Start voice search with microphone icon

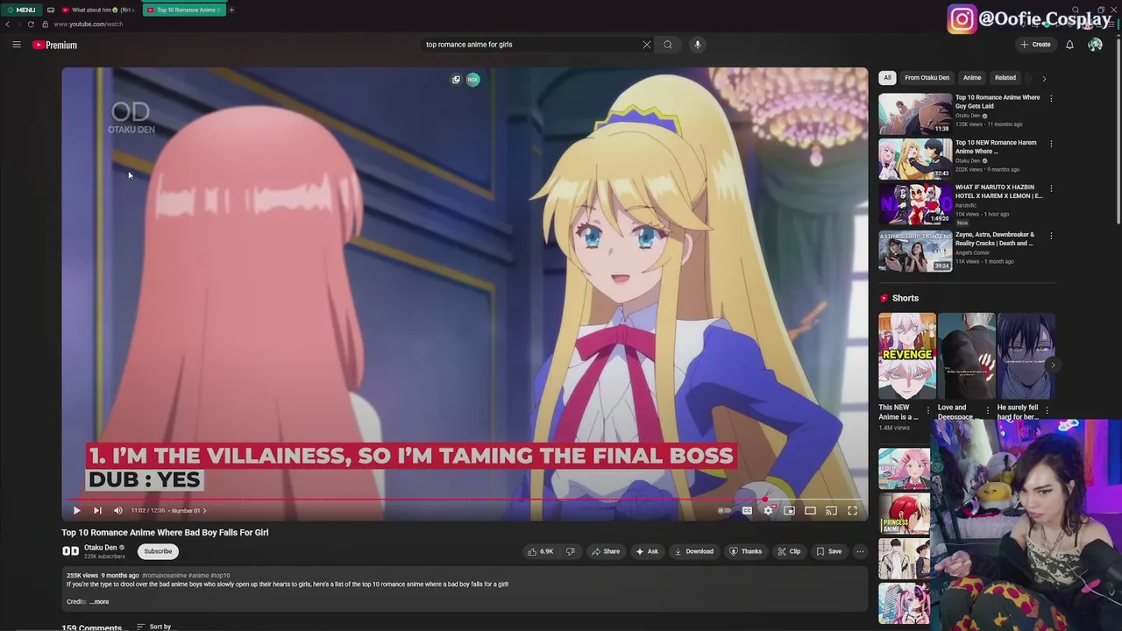coord(698,45)
